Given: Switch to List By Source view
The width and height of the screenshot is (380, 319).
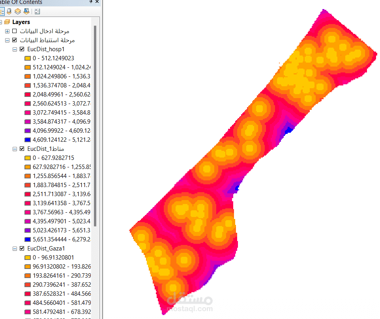Looking at the screenshot, I should click(x=9, y=11).
